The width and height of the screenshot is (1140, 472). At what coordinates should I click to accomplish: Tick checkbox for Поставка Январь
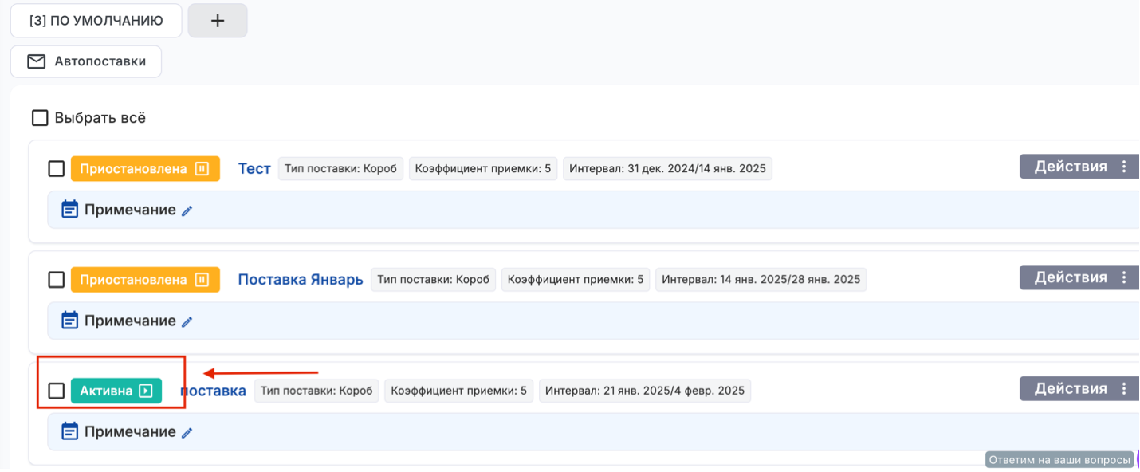(57, 280)
